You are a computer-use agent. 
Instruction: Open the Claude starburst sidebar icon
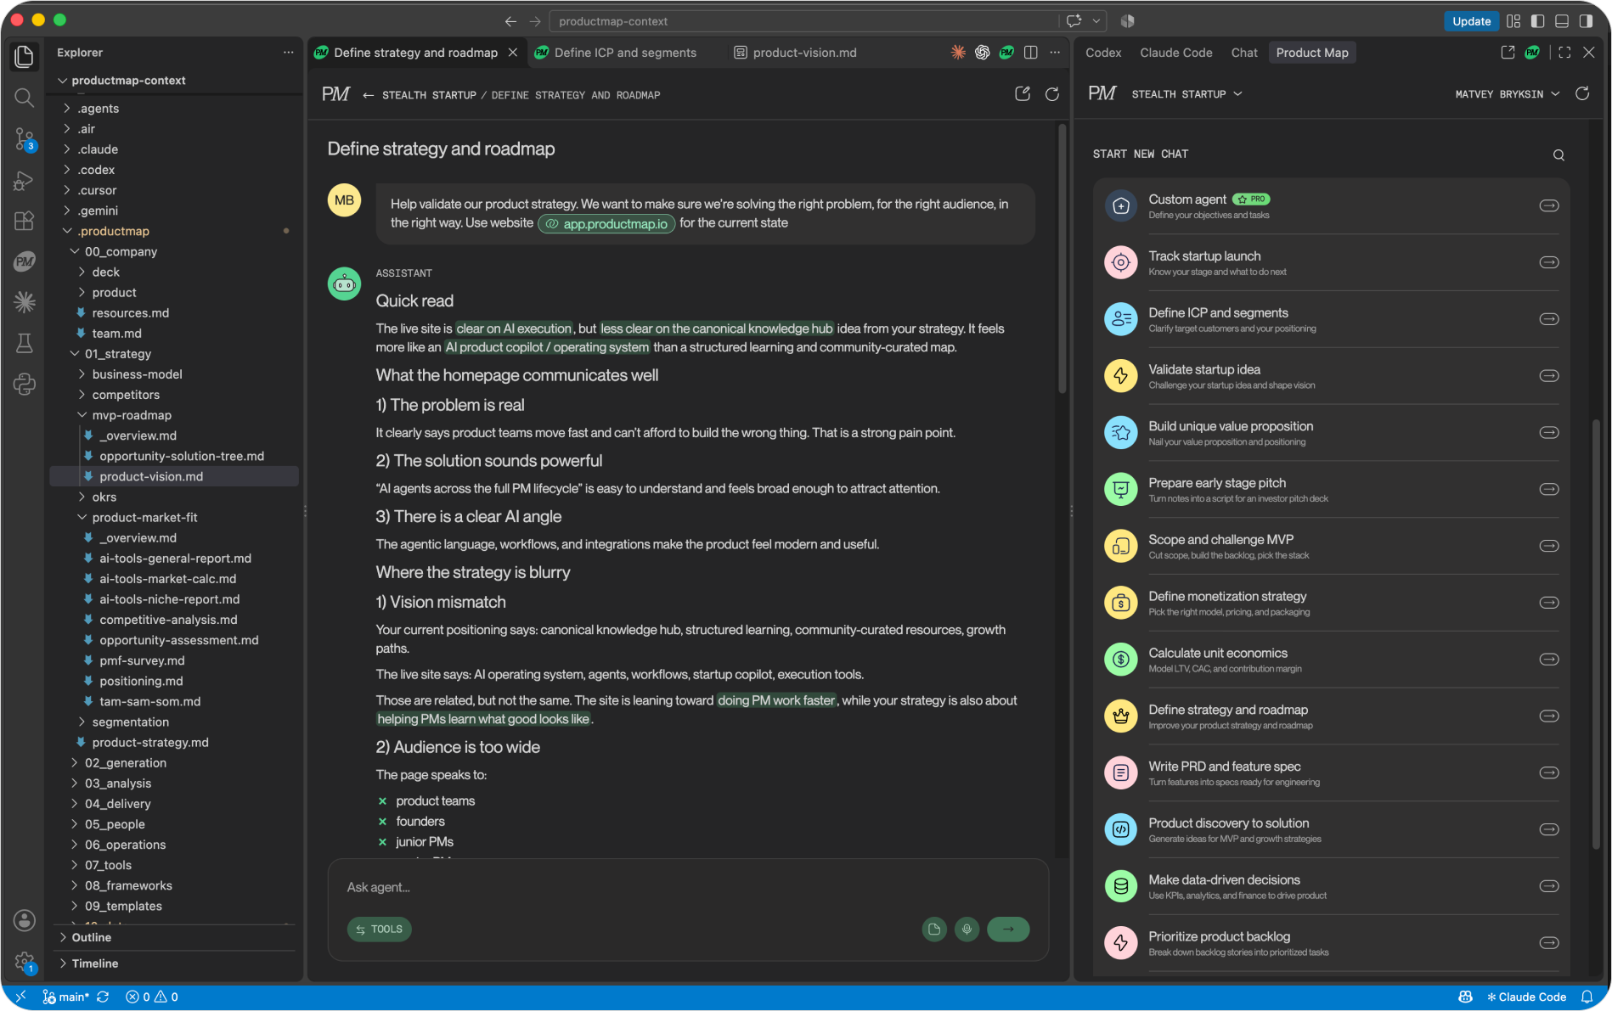coord(24,301)
